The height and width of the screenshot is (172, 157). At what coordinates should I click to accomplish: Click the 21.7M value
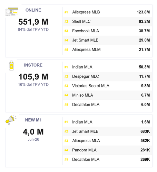coord(144,50)
